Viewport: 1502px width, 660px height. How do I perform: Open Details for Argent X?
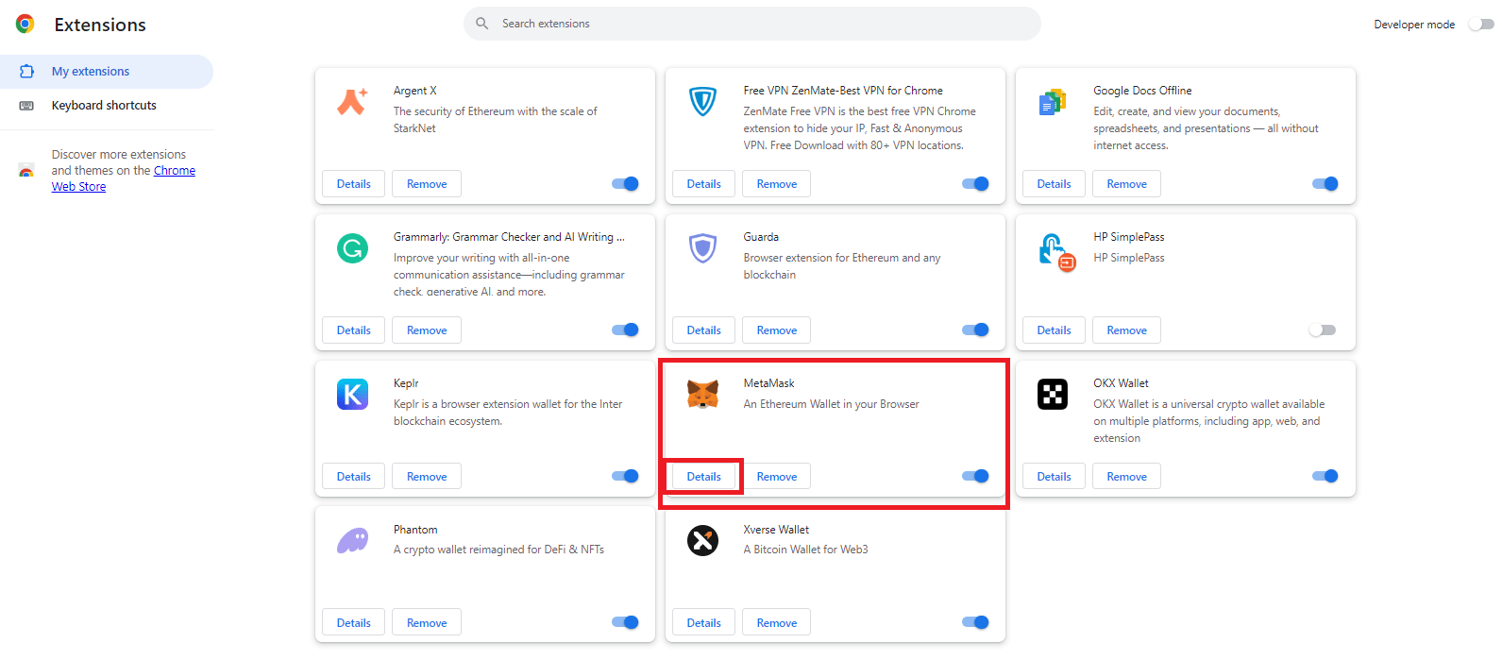click(x=354, y=184)
